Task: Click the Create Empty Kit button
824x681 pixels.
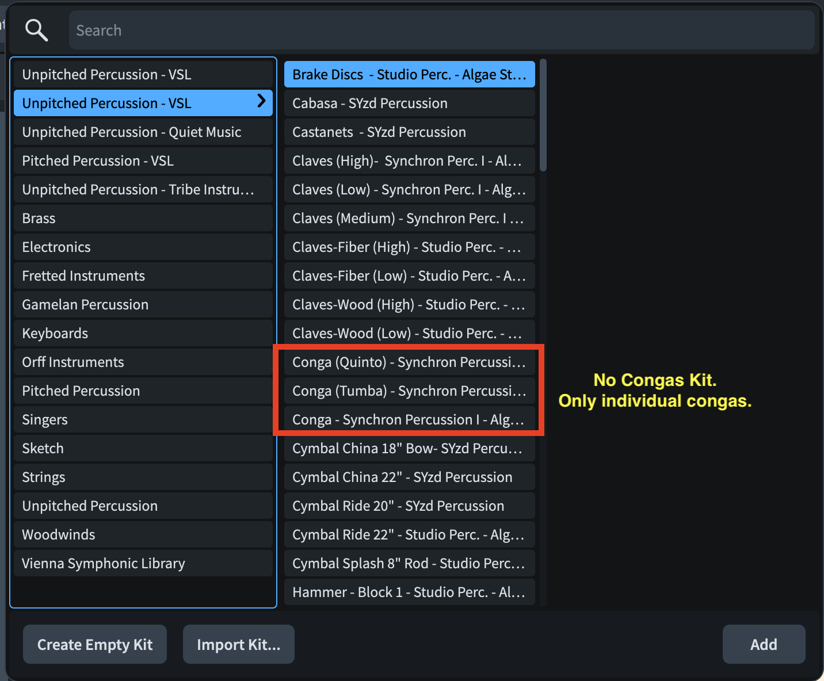Action: tap(95, 644)
